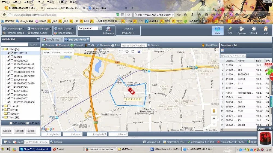Click the red car marker on map
The height and width of the screenshot is (153, 273).
tap(131, 91)
